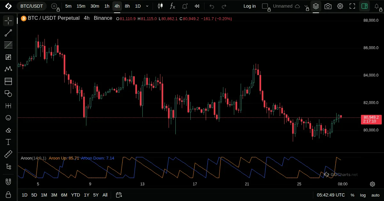Select the trend line drawing tool

tap(8, 33)
